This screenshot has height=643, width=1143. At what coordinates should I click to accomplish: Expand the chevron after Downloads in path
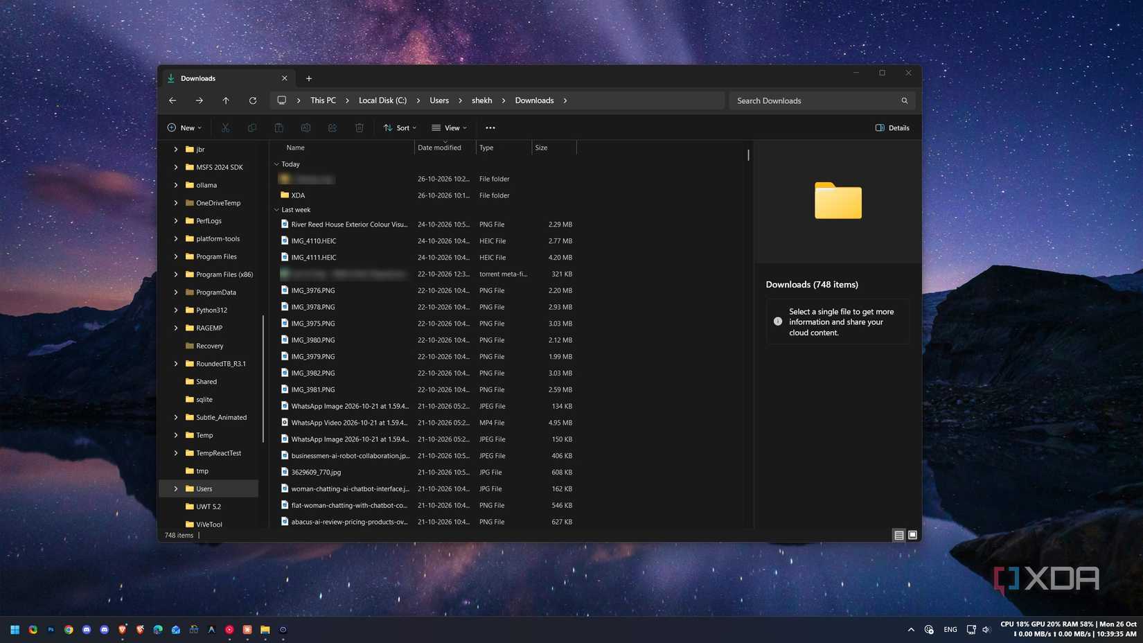pos(565,100)
